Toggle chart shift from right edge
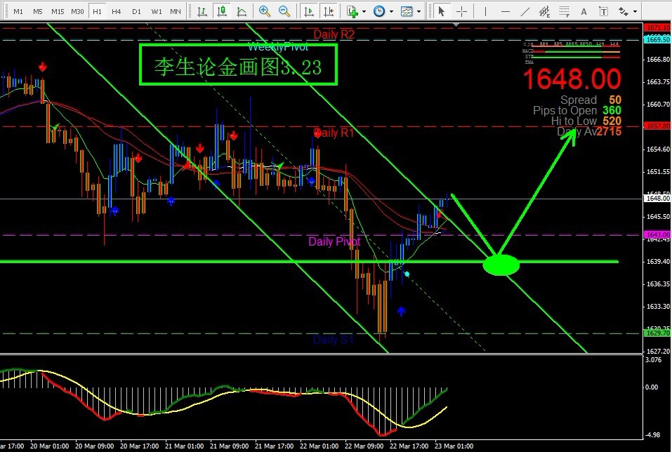This screenshot has width=672, height=452. pos(329,11)
